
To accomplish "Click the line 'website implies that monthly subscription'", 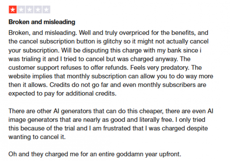I will click(x=111, y=76).
